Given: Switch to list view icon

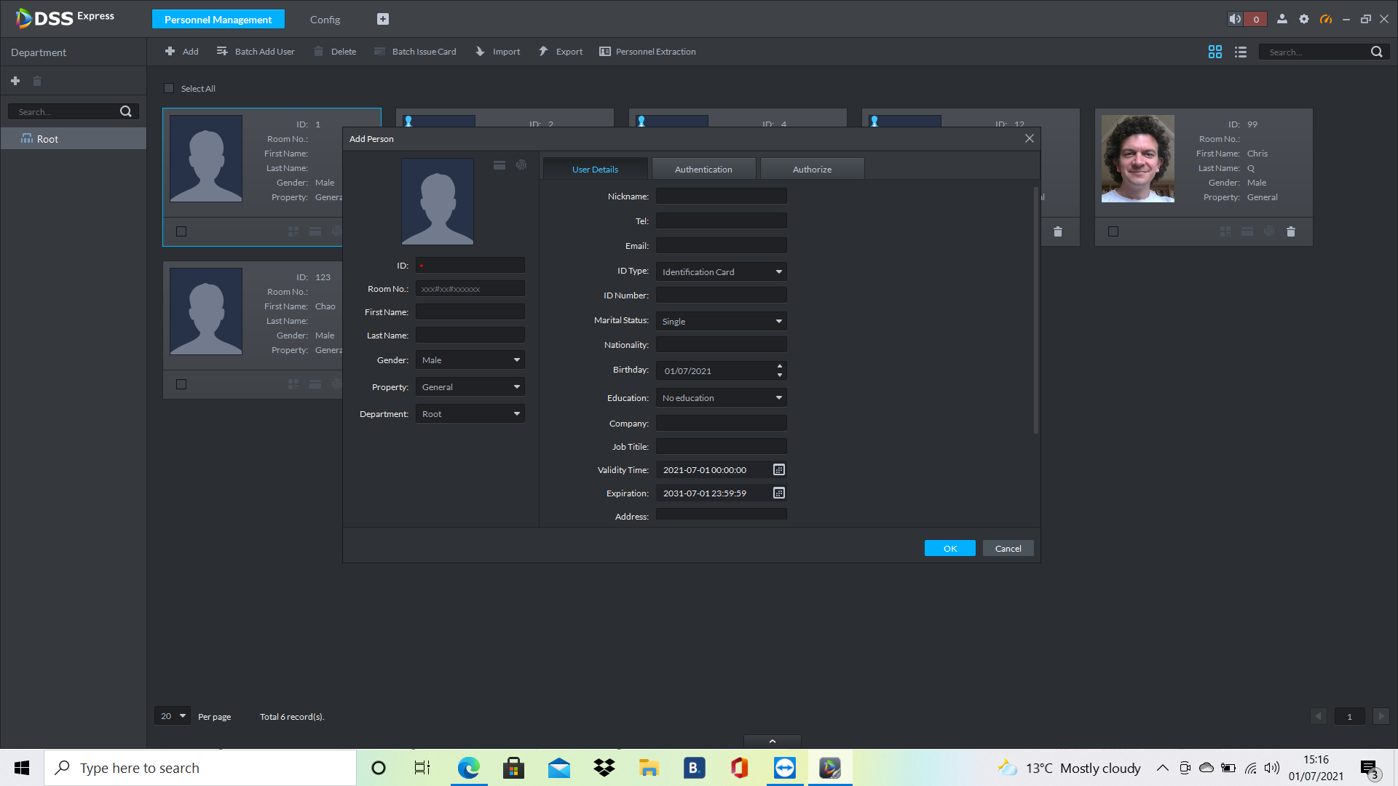Looking at the screenshot, I should pyautogui.click(x=1241, y=52).
